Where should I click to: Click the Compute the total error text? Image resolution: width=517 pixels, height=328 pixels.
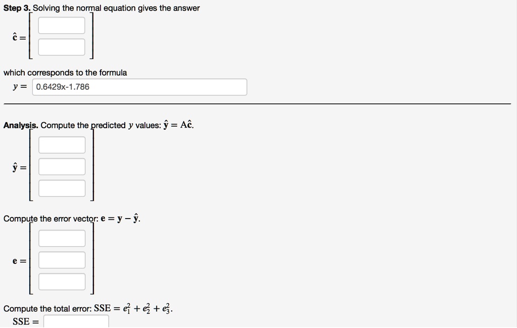[45, 308]
